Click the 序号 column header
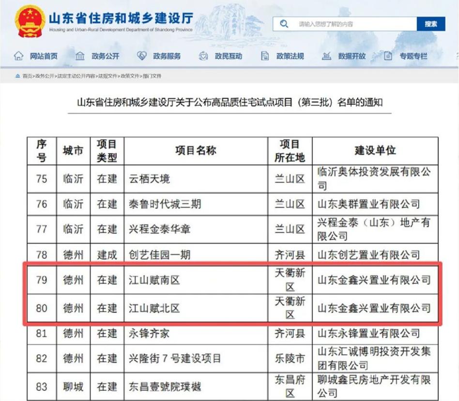 pos(42,150)
